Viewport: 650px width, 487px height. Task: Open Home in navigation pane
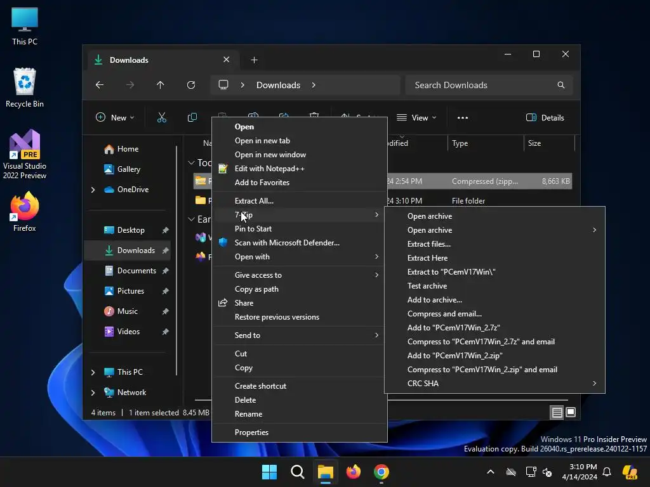click(128, 149)
